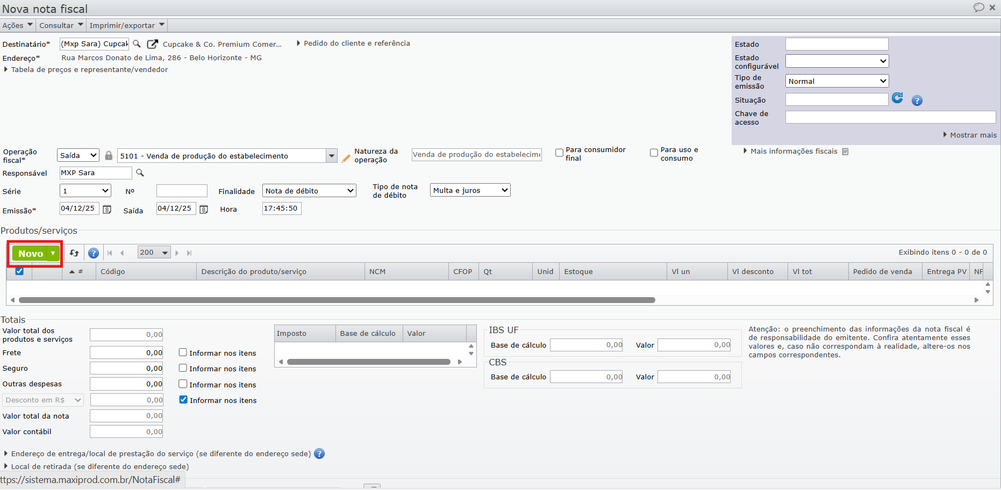1001x490 pixels.
Task: Close the Nova nota fiscal window
Action: click(992, 8)
